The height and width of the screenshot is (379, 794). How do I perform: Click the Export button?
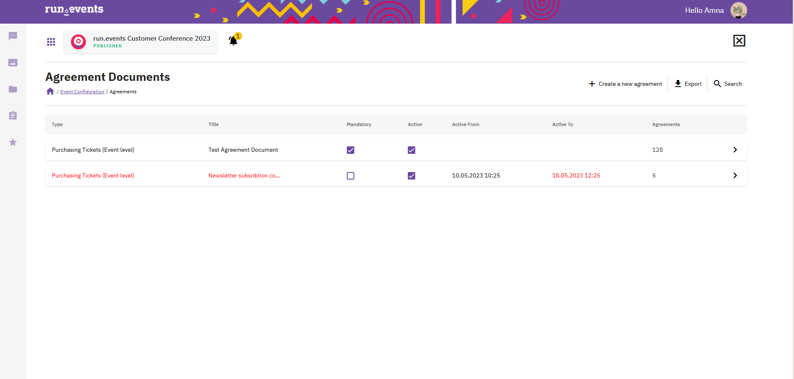(688, 84)
